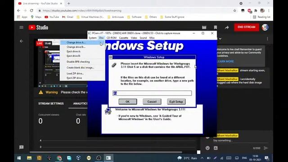The image size is (288, 162).
Task: Select Change drive A... menu entry
Action: coord(82,42)
